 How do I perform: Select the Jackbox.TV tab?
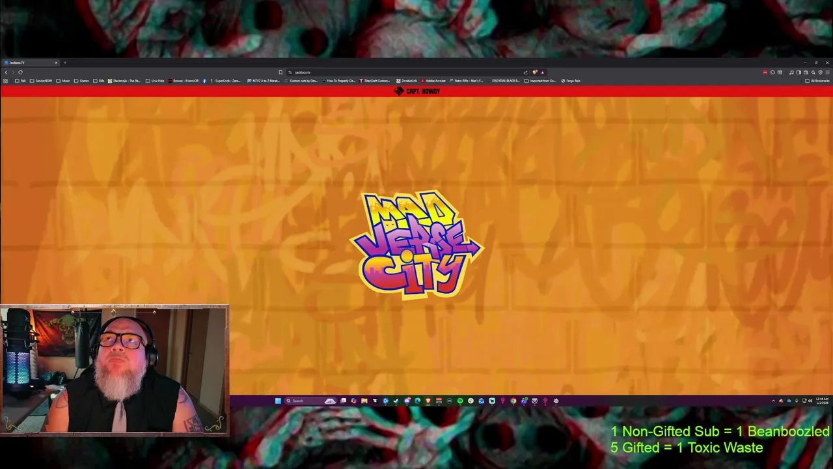[x=30, y=63]
